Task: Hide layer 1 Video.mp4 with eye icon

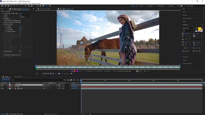Action: pos(1,85)
